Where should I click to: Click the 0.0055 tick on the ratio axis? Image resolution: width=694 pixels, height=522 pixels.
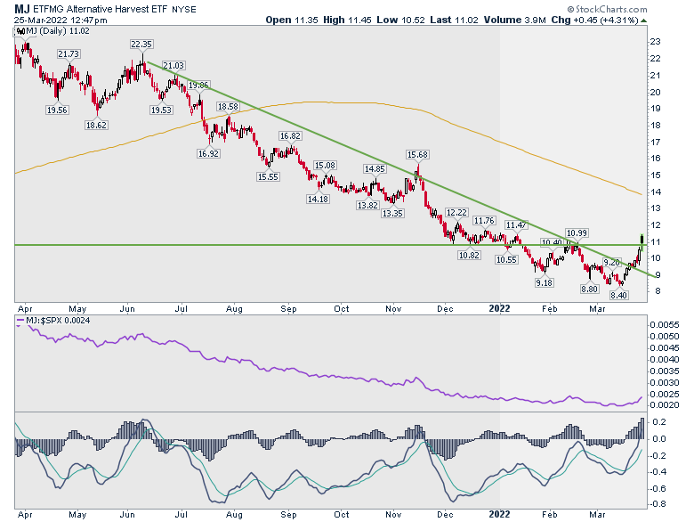665,325
